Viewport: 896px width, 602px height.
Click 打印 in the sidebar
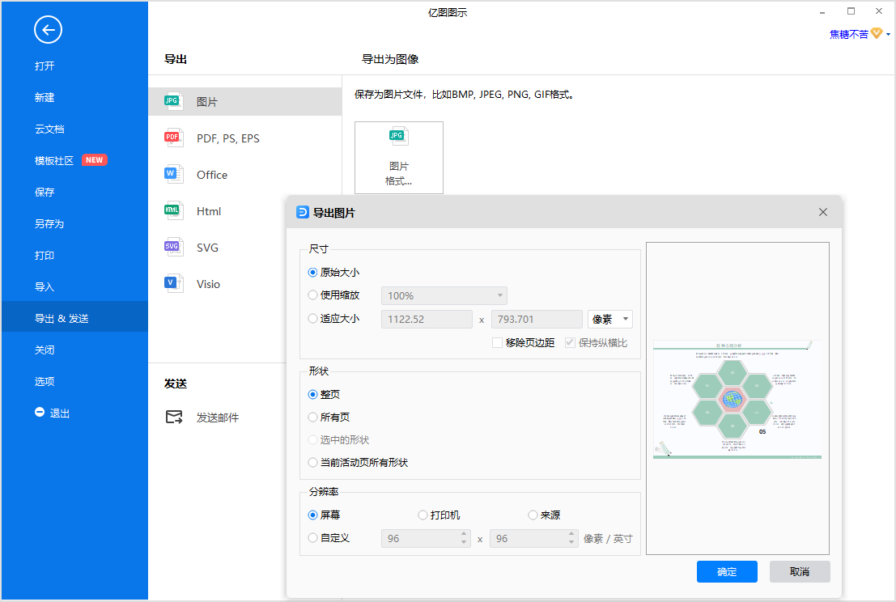point(45,256)
